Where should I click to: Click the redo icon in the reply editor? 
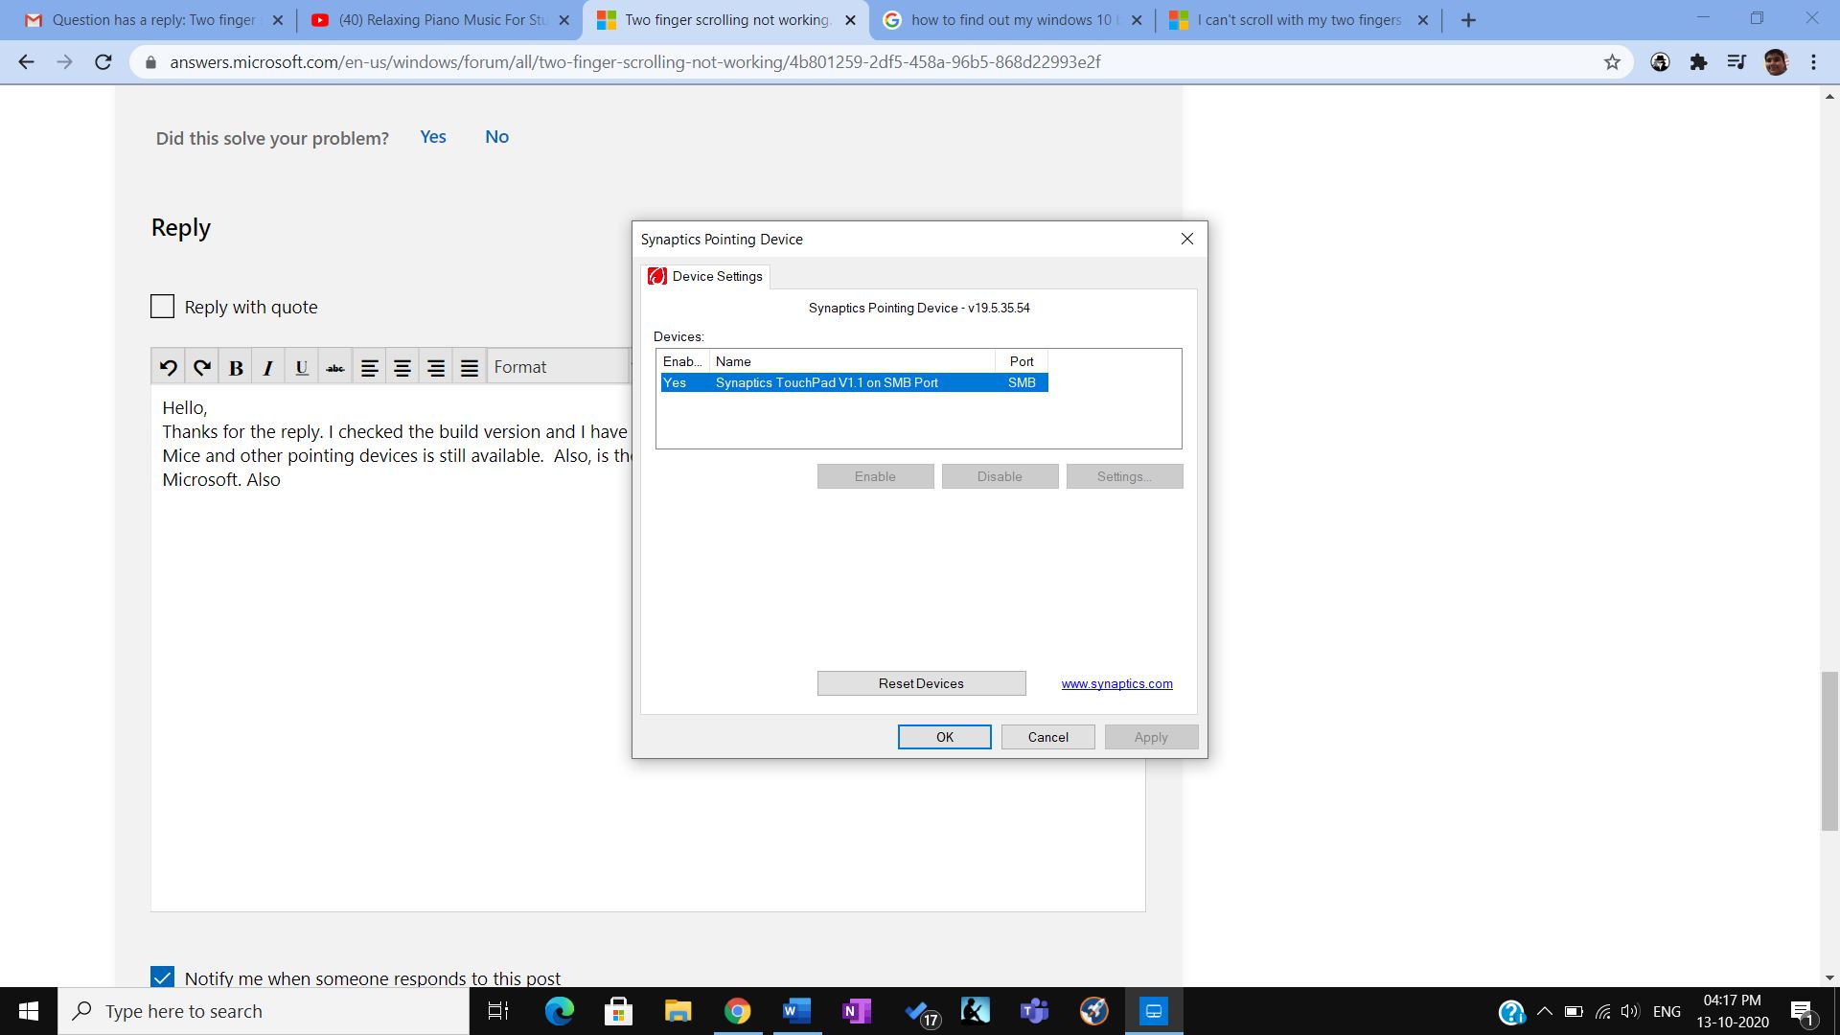[201, 367]
